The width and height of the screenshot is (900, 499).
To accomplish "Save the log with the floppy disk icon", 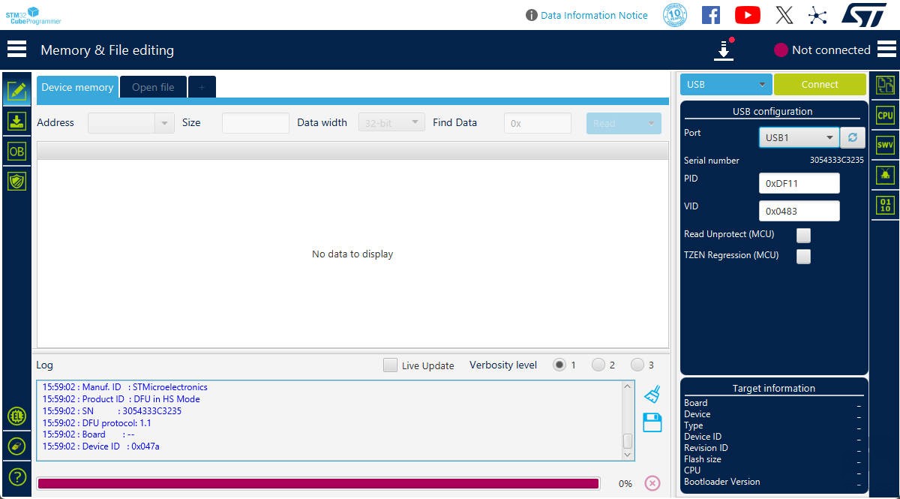I will click(x=652, y=422).
